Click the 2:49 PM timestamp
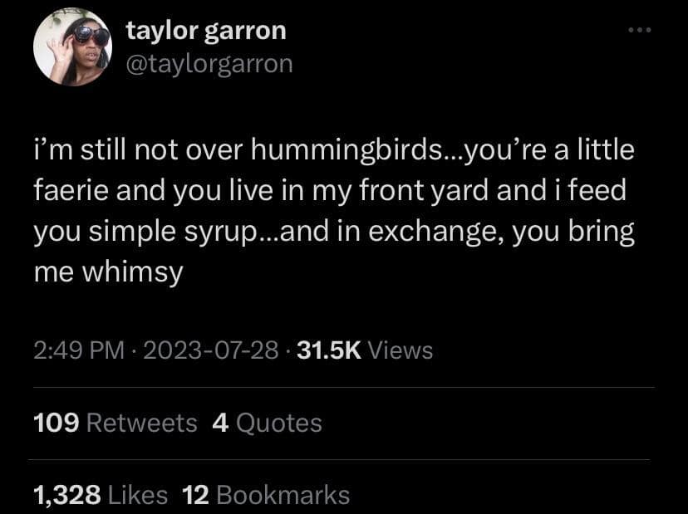688x514 pixels. coord(79,350)
